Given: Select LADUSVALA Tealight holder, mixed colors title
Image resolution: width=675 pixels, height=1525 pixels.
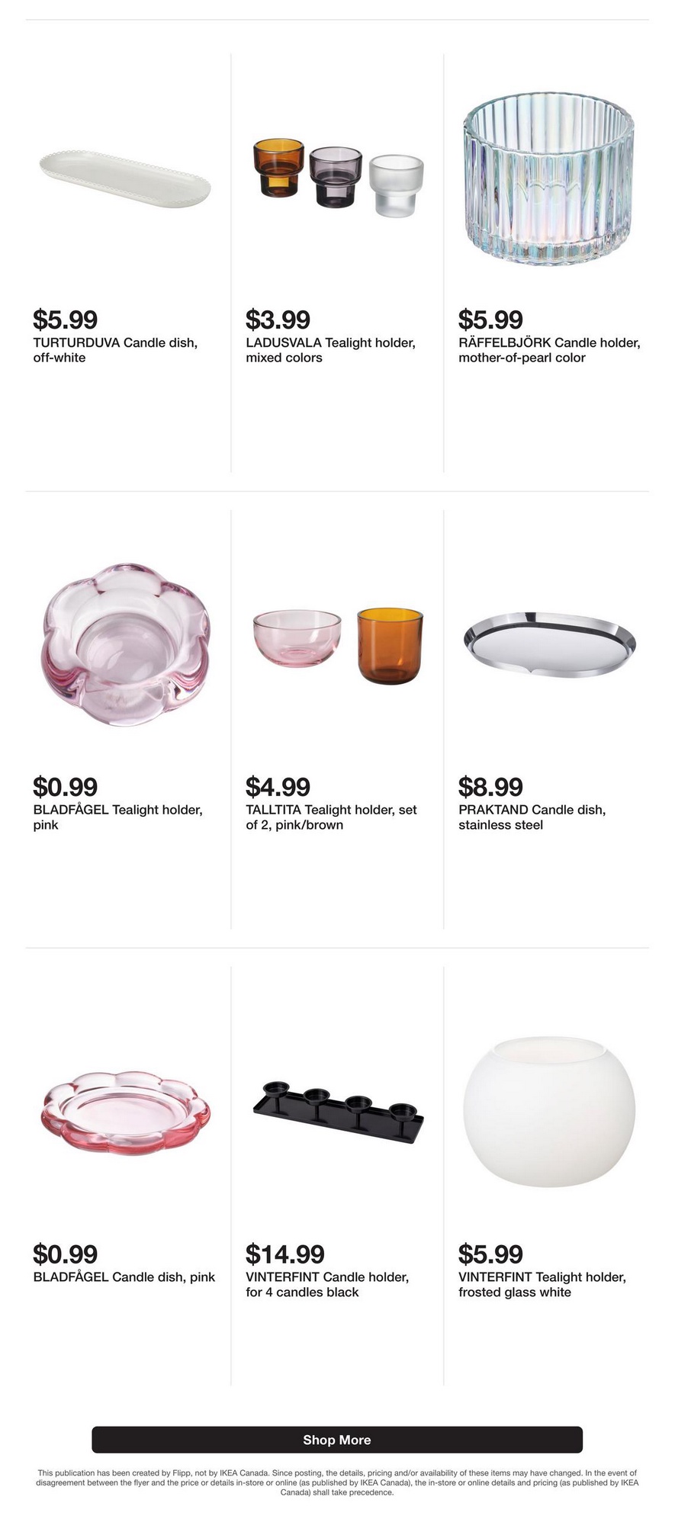Looking at the screenshot, I should tap(330, 350).
